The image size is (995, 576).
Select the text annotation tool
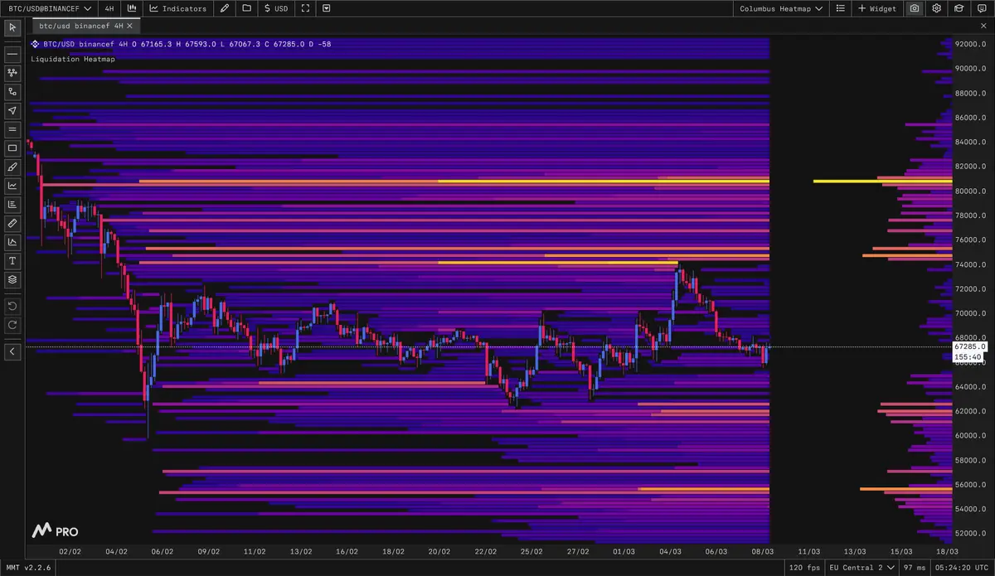pos(12,261)
